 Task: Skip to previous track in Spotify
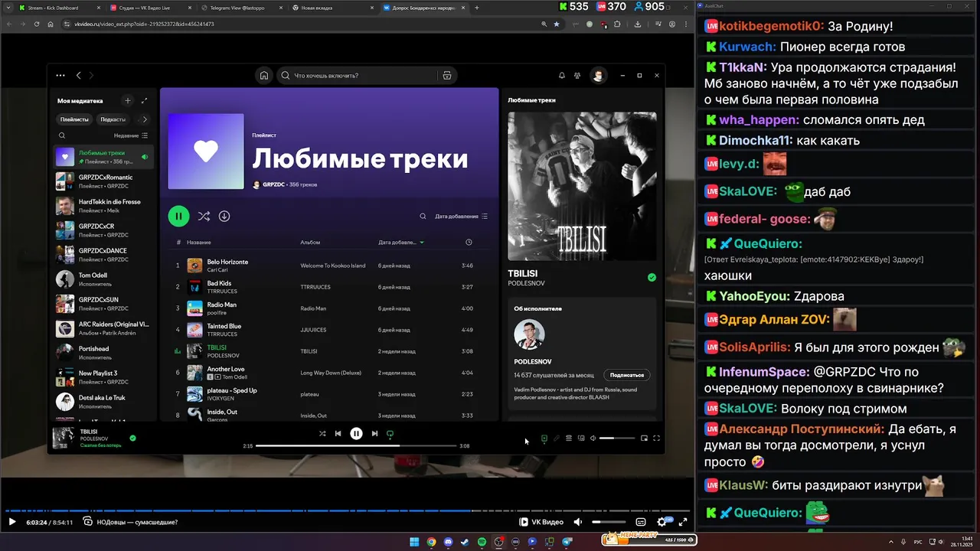[x=338, y=433]
